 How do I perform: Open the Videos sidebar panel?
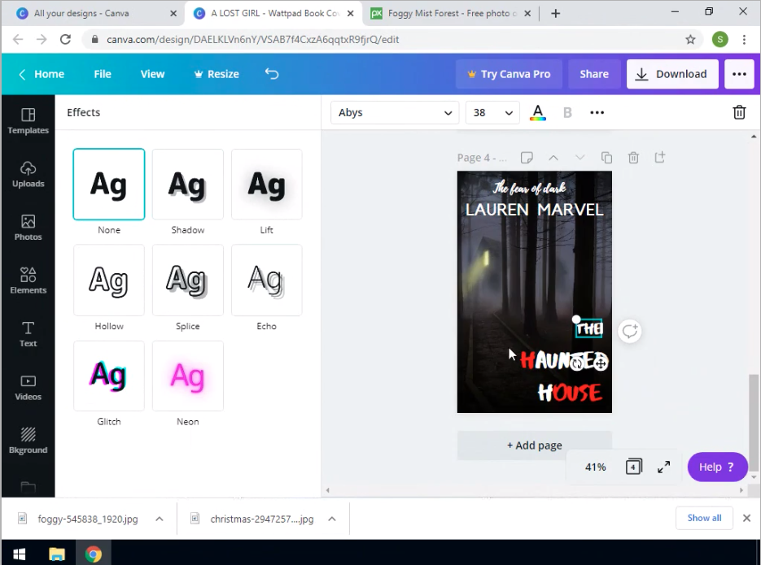click(28, 388)
